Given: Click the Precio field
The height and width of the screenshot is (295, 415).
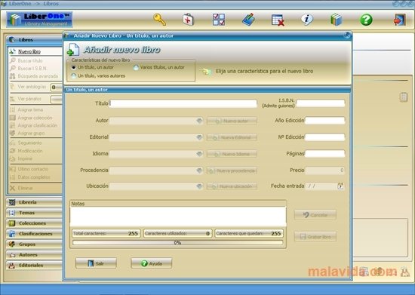Looking at the screenshot, I should tap(324, 170).
